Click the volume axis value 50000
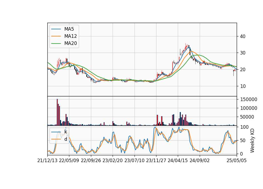Image resolution: width=263 pixels, height=189 pixels. [x=247, y=117]
